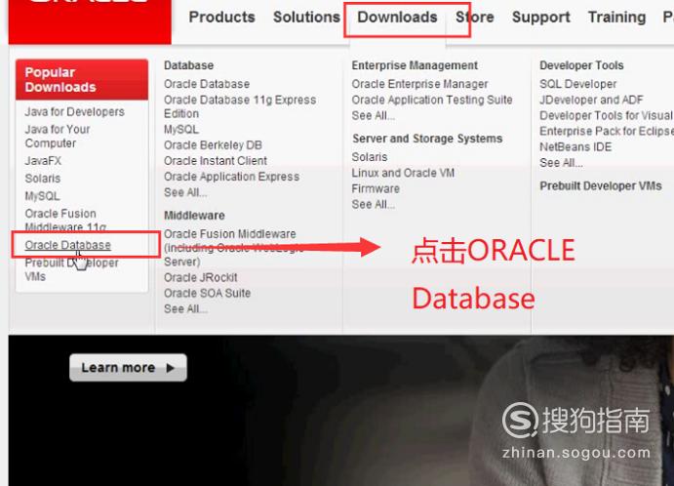Click the Learn more button
The image size is (674, 486).
click(128, 368)
